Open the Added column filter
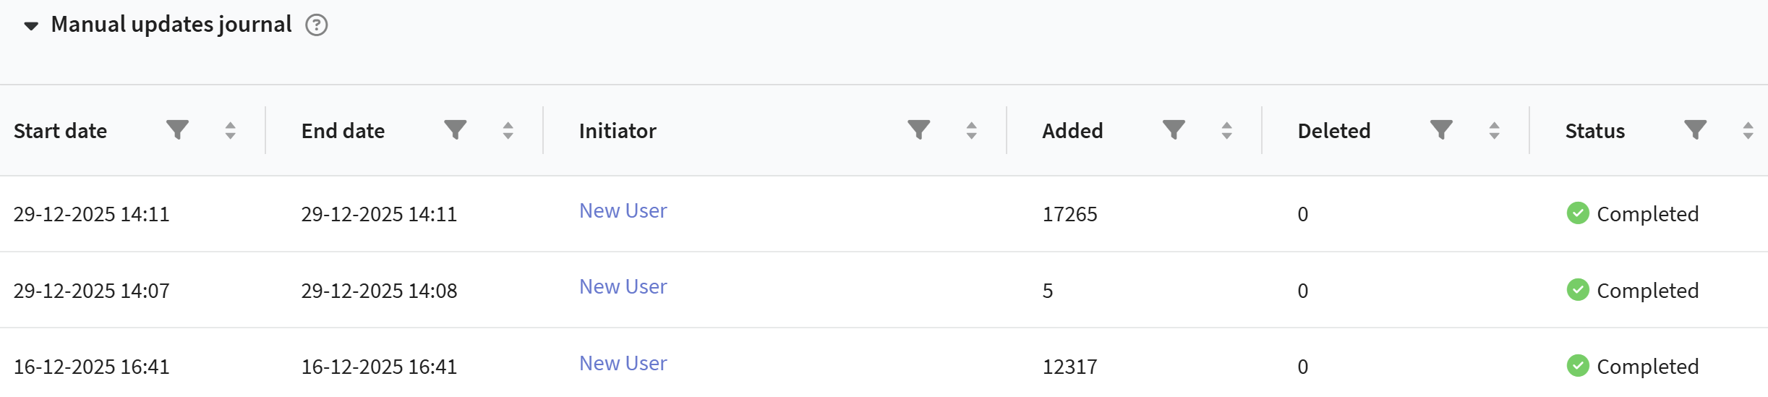1768x397 pixels. 1174,130
